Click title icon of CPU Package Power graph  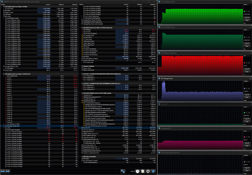point(159,79)
